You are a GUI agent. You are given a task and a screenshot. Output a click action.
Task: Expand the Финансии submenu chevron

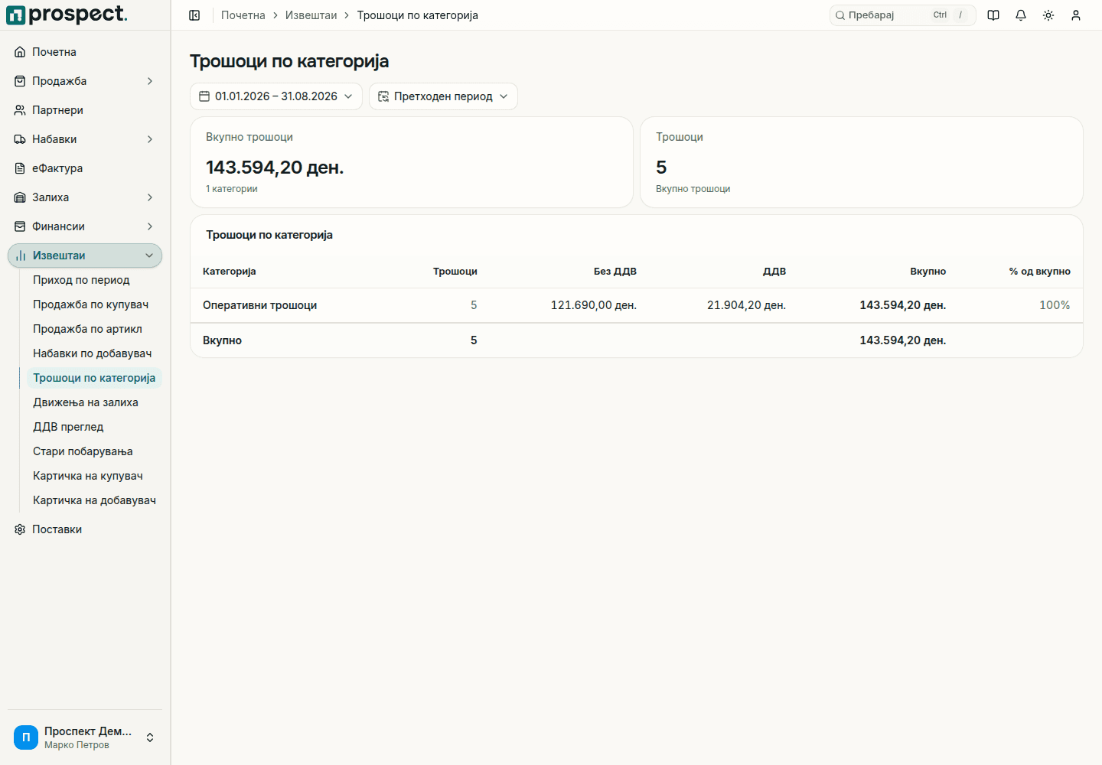(x=150, y=226)
